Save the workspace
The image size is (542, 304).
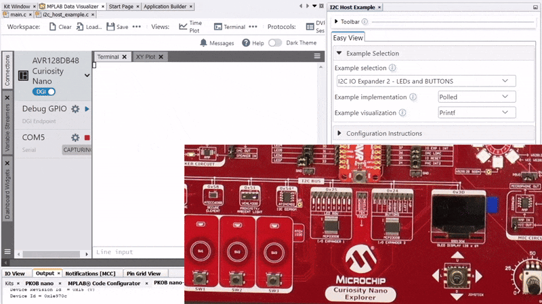coord(110,27)
